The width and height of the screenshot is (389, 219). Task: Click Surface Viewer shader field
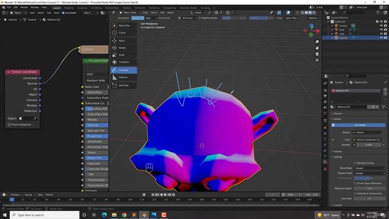pyautogui.click(x=367, y=133)
